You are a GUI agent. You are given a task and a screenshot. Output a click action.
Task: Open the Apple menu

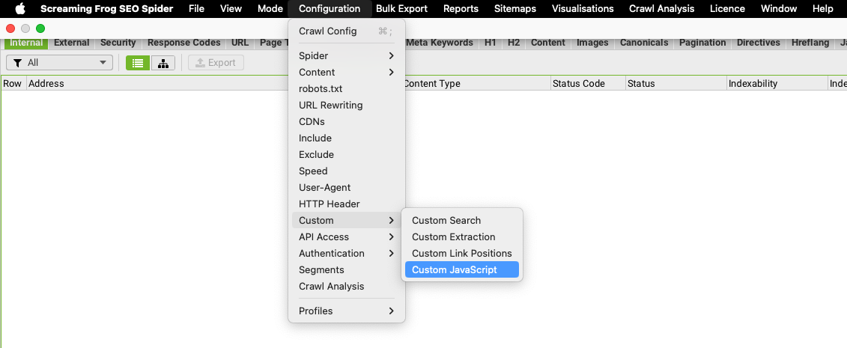tap(20, 9)
